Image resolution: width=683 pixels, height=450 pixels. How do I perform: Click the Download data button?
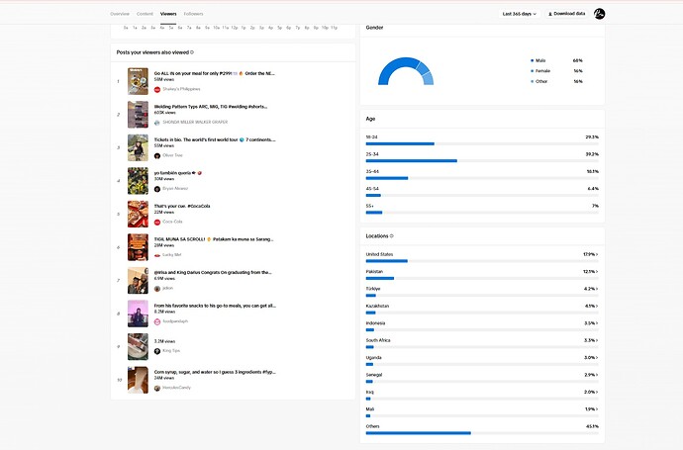[566, 14]
